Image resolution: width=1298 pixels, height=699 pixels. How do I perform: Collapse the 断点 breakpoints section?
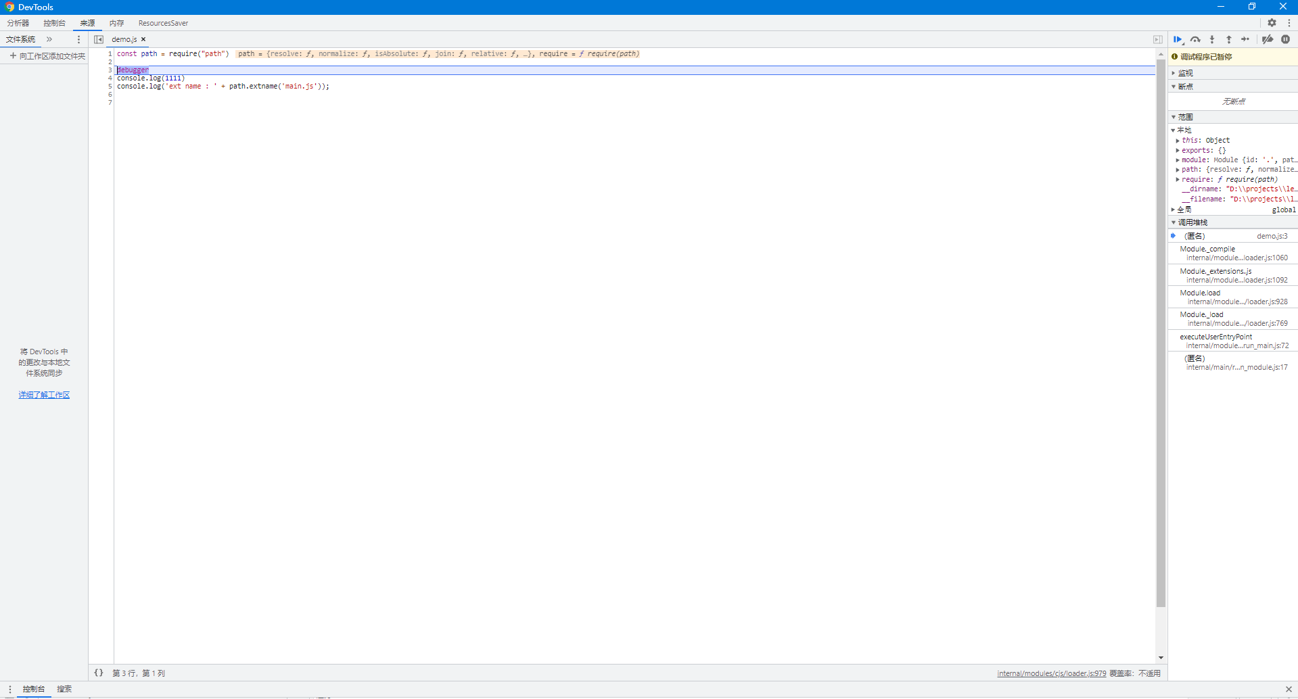(1232, 86)
